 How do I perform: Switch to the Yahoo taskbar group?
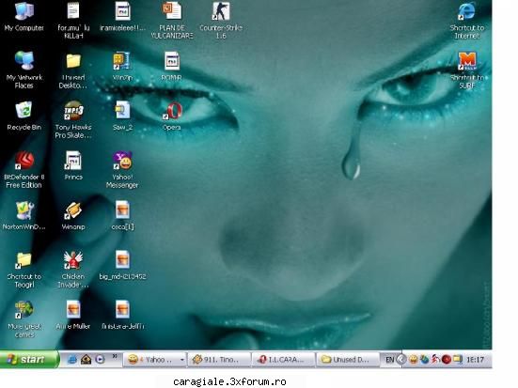154,360
